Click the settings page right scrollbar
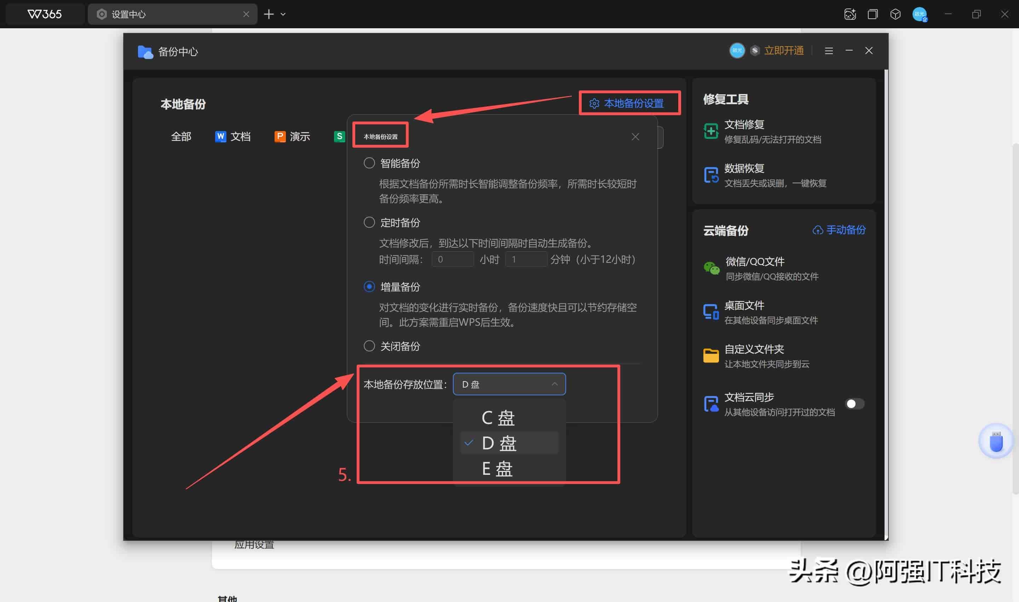 [1015, 318]
